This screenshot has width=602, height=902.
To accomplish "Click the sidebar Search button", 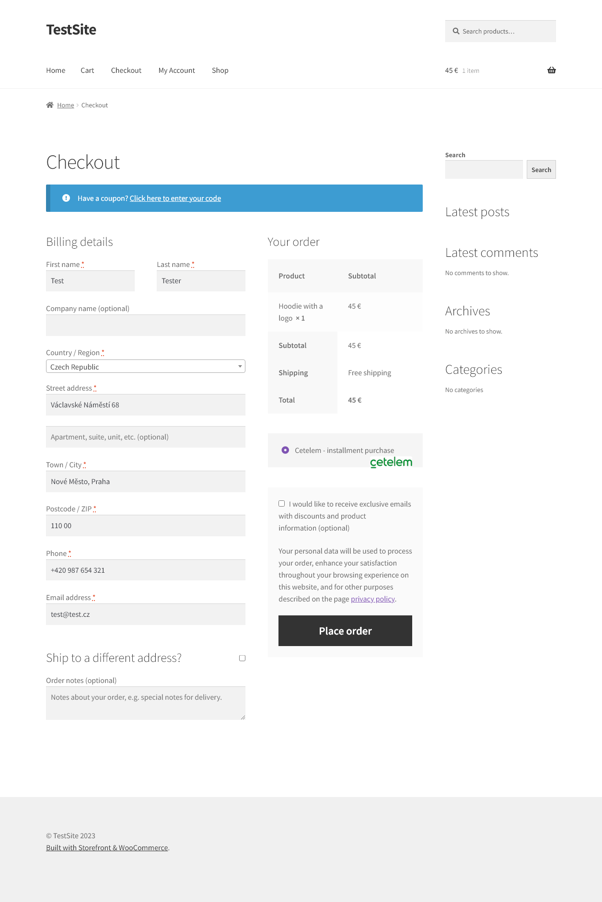I will (541, 170).
